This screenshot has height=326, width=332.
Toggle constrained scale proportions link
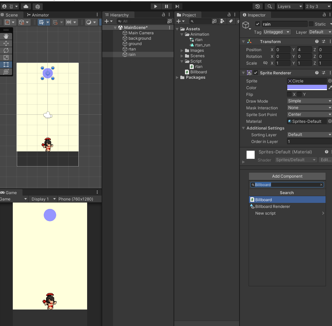(265, 63)
